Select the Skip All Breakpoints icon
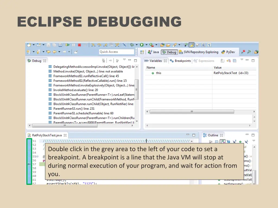The image size is (278, 208). tap(124, 45)
